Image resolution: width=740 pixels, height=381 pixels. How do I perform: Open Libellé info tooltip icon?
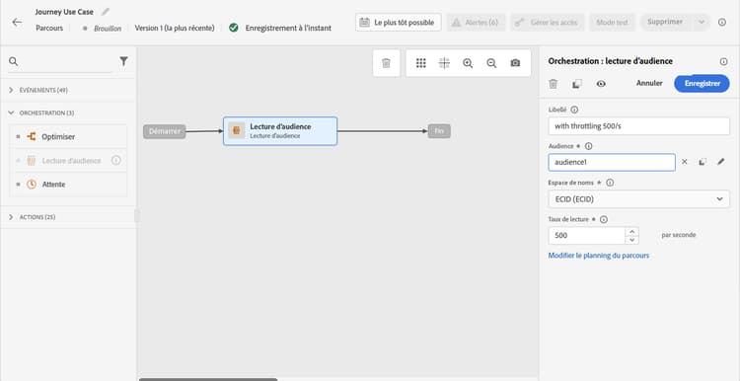point(574,110)
